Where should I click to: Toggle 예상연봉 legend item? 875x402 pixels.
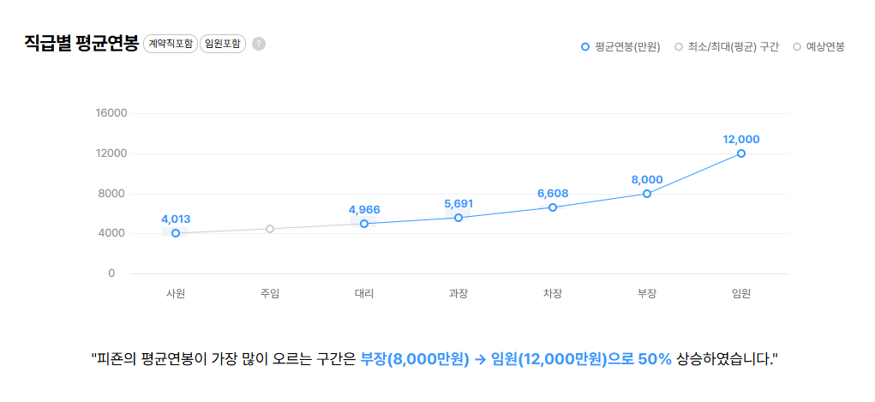click(819, 47)
